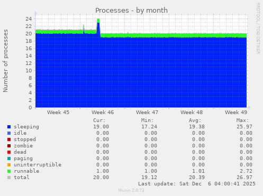Click the 'Min:' column header

(x=147, y=120)
